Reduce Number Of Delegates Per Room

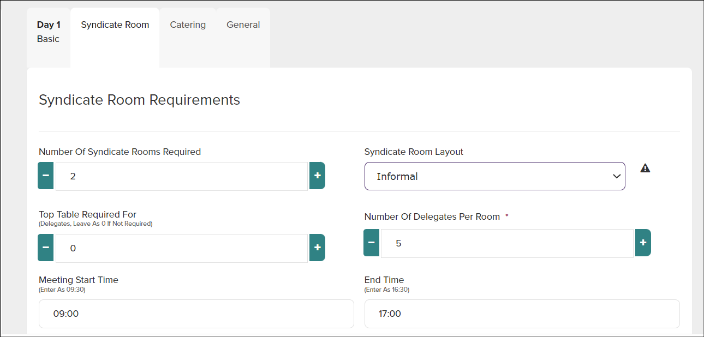371,243
